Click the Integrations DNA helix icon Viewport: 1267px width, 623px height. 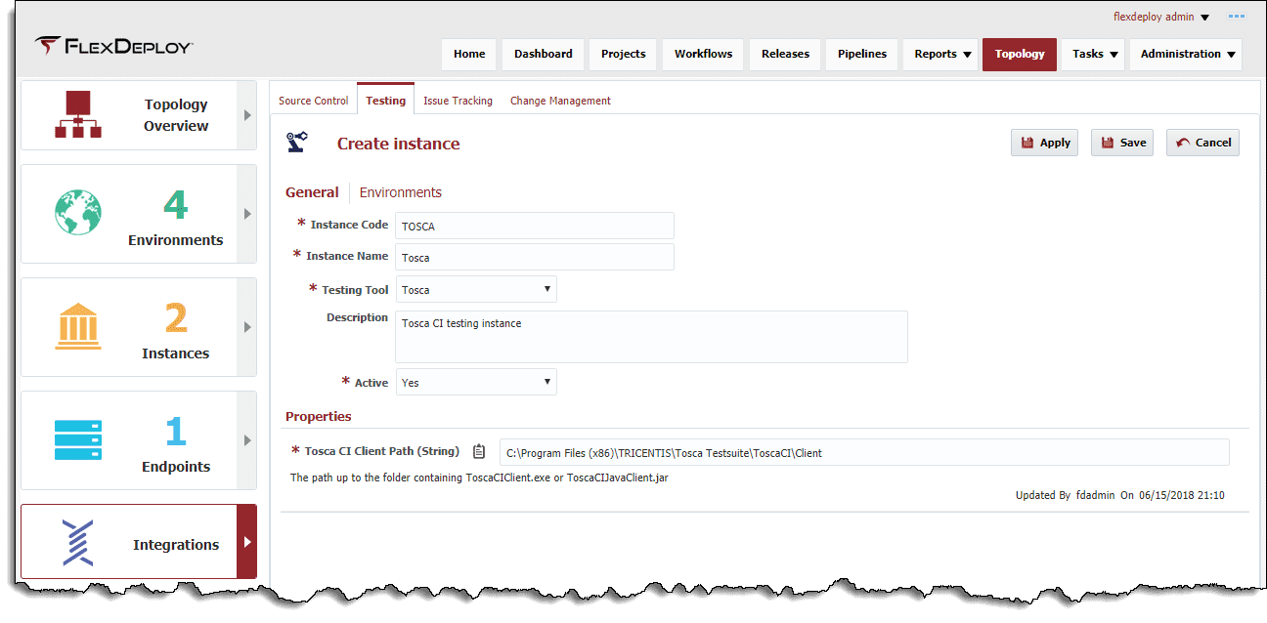tap(77, 543)
